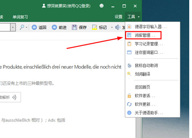Screen dimensions: 192x138
Task: Maximize the dictionary window
Action: (124, 6)
